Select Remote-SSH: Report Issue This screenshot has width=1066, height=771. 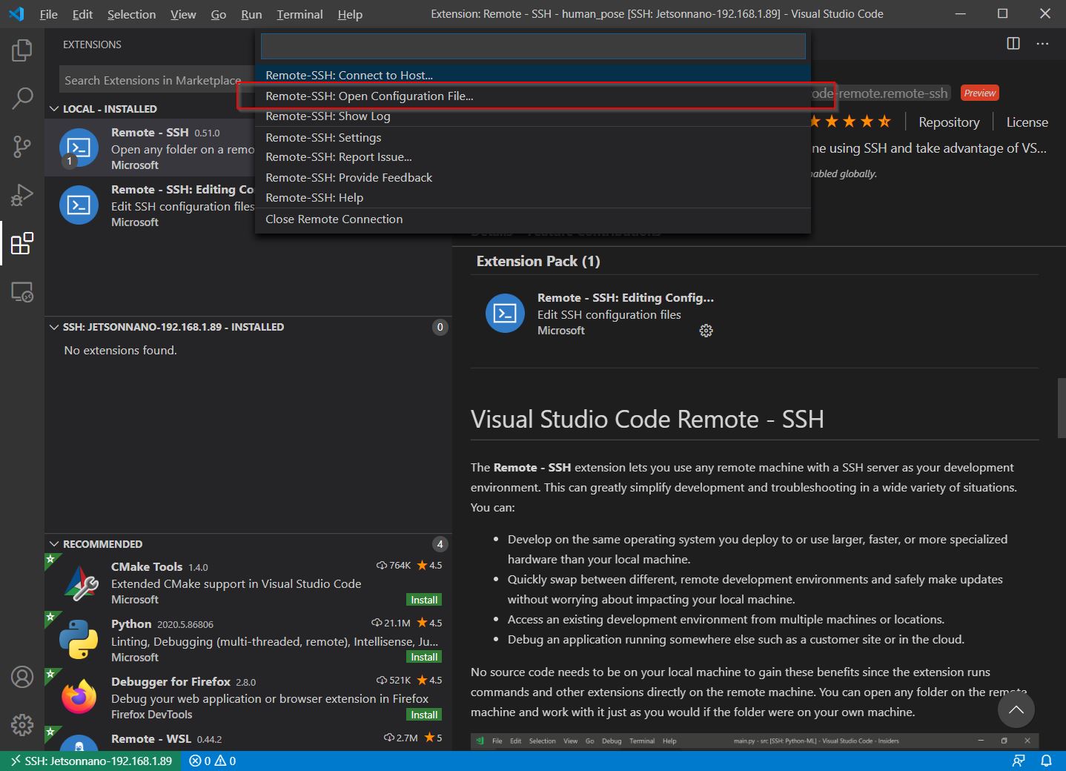point(533,156)
